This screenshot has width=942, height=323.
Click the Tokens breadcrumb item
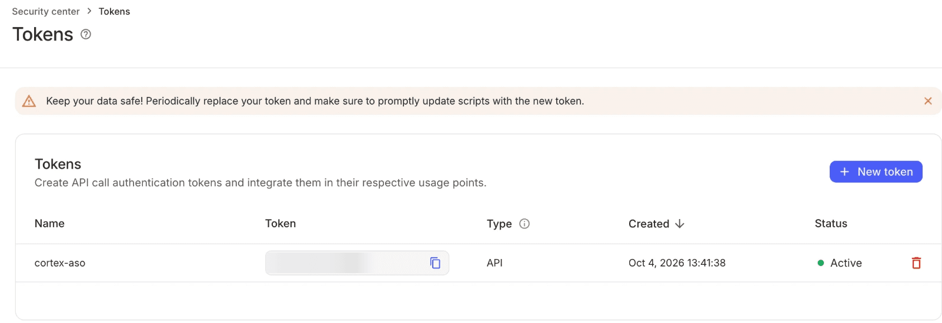[x=114, y=11]
